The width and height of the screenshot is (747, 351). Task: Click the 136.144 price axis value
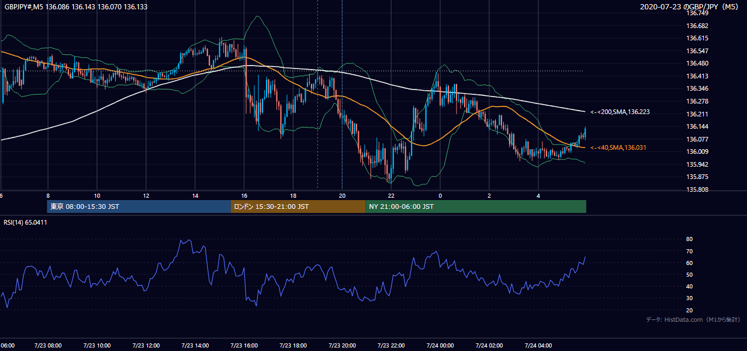[697, 126]
